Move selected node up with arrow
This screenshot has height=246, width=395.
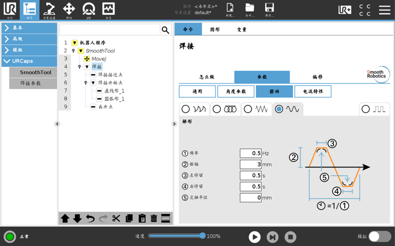[x=65, y=218]
